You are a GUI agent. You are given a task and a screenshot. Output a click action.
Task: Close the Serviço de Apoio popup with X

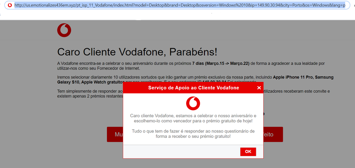pyautogui.click(x=259, y=88)
